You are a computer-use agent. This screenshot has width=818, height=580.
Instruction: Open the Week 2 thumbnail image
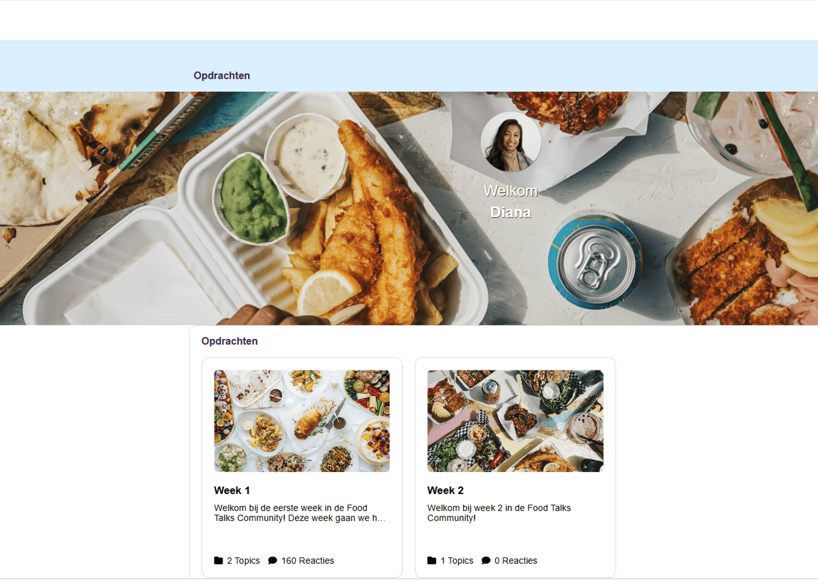(515, 421)
